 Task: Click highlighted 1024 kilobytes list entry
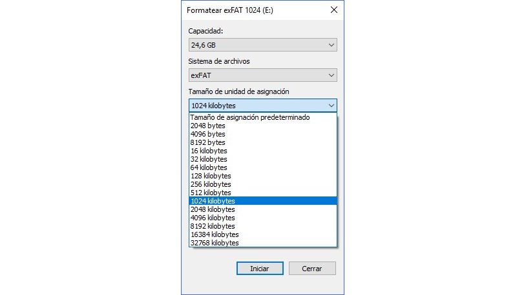[262, 201]
